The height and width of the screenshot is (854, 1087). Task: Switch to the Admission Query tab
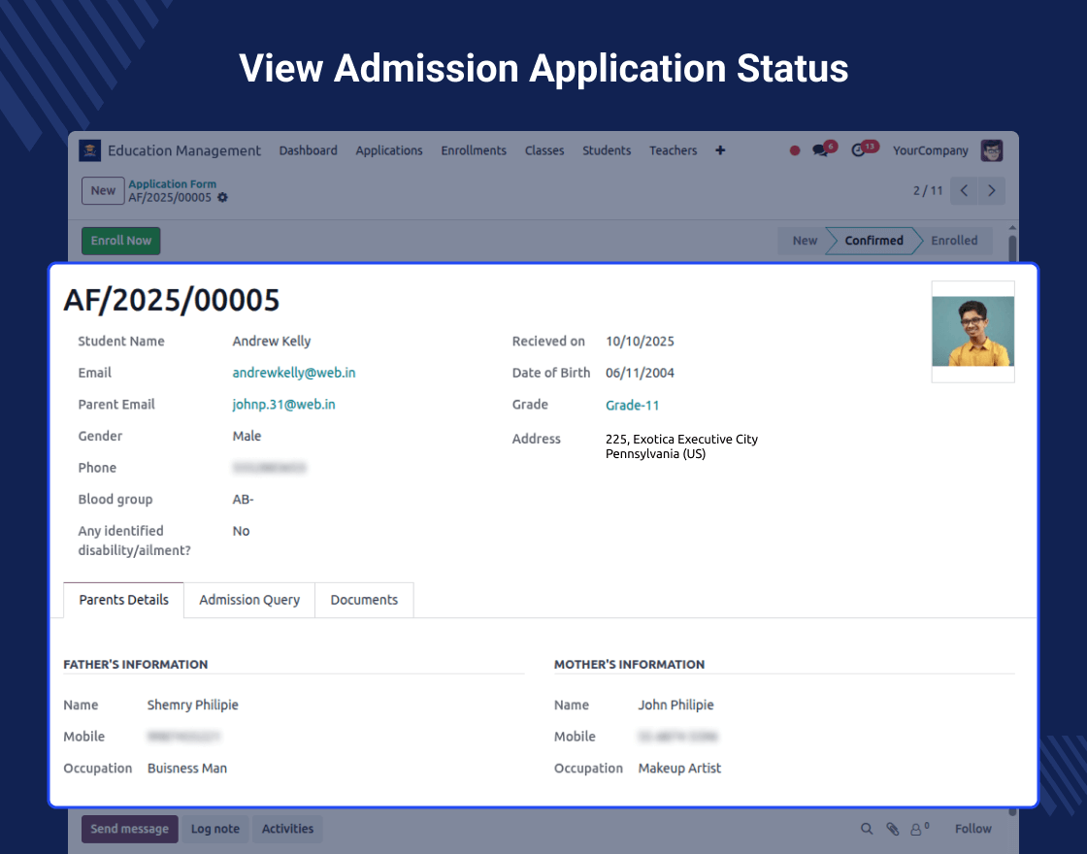[249, 601]
